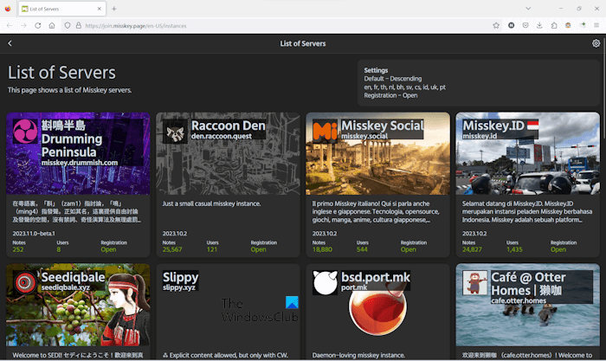Image resolution: width=606 pixels, height=361 pixels.
Task: Click the Raccoon Den raccoon avatar
Action: (x=175, y=132)
